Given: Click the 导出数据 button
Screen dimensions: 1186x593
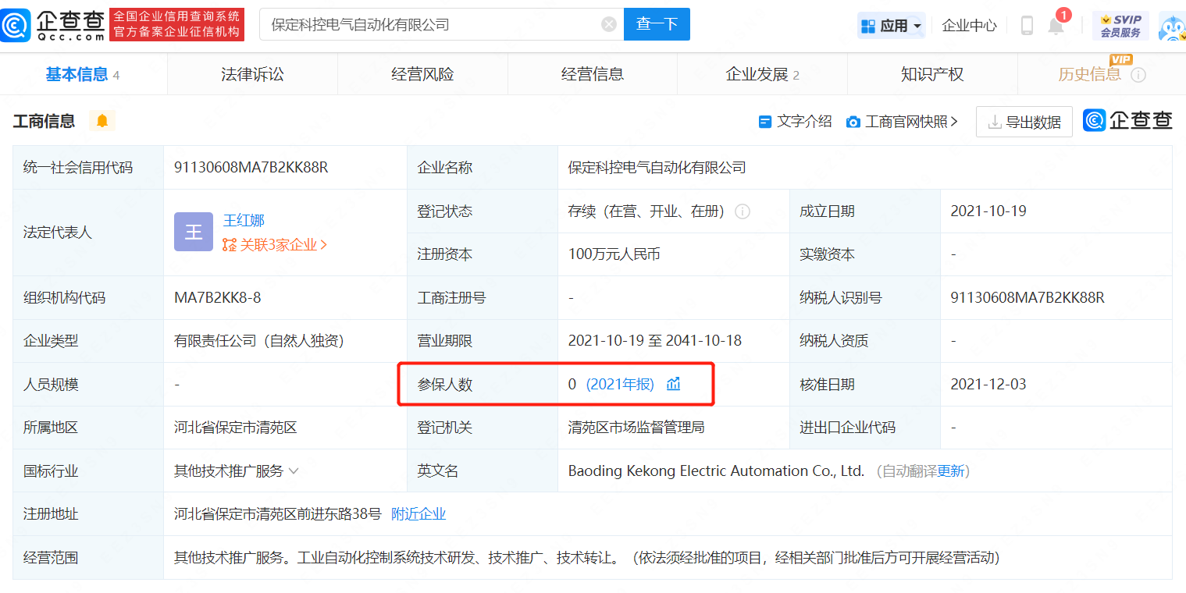Looking at the screenshot, I should pyautogui.click(x=1024, y=122).
